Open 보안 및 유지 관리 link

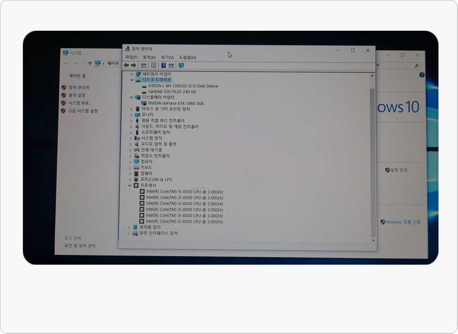(80, 246)
